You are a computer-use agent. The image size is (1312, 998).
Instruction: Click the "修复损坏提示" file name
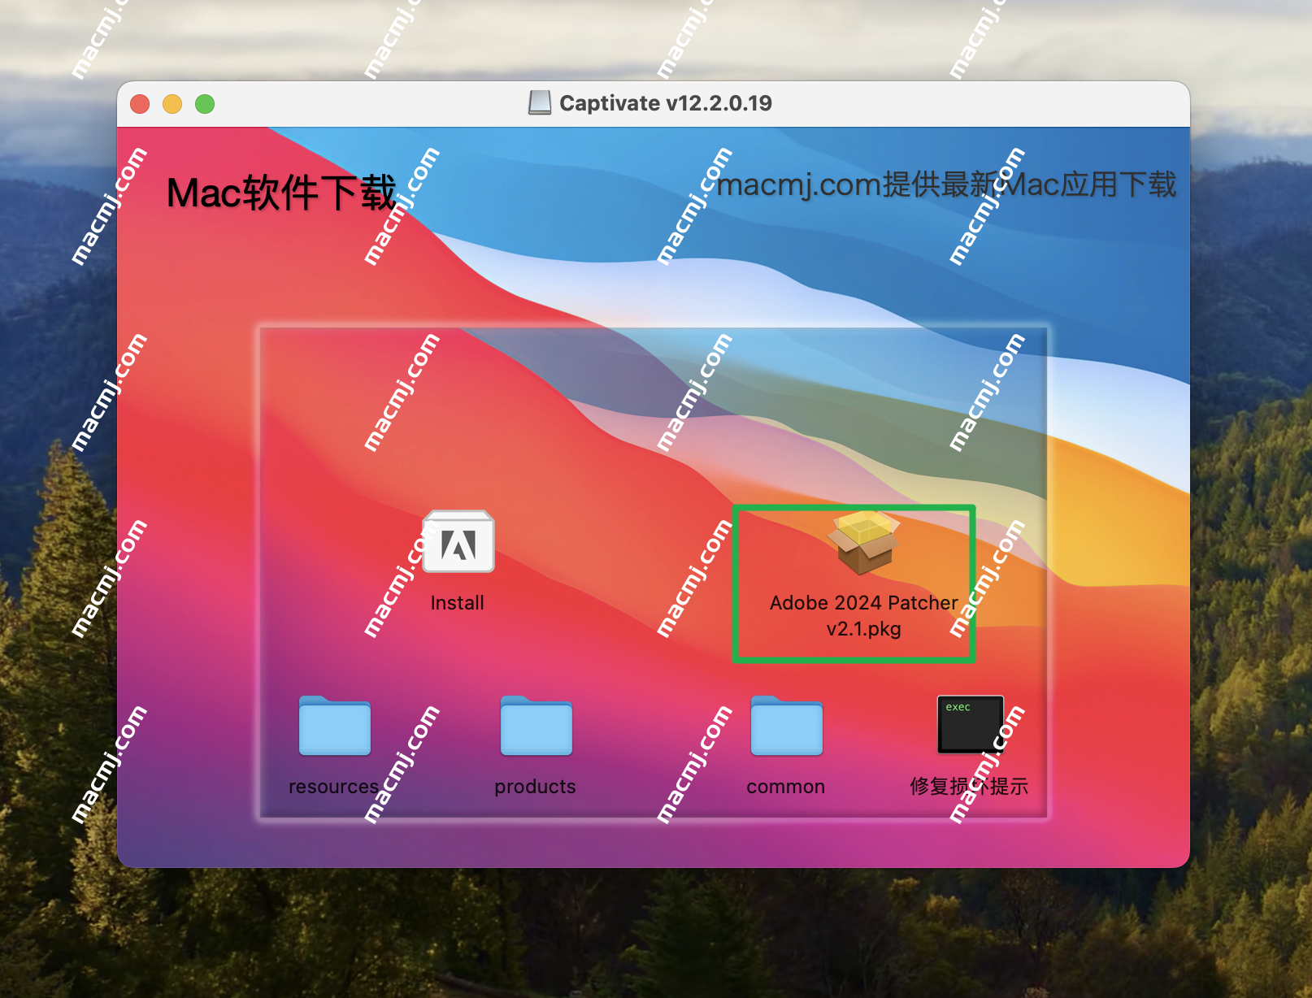coord(969,787)
